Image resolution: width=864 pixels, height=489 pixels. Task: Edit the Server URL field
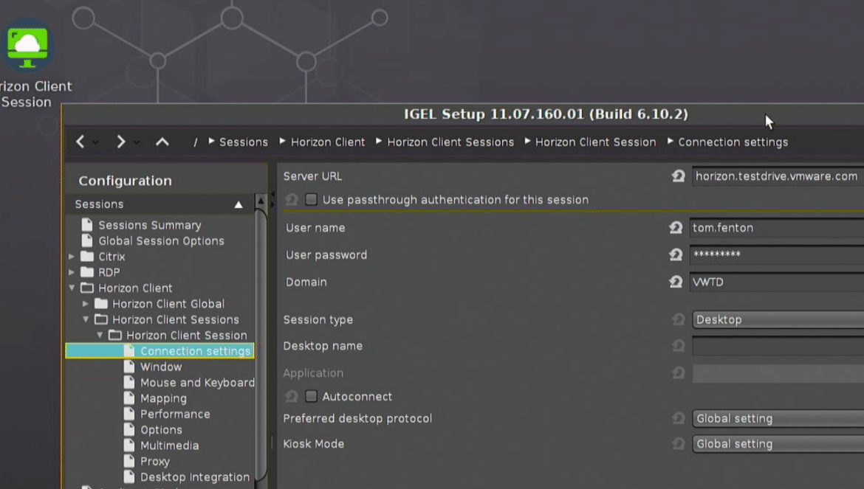coord(778,176)
